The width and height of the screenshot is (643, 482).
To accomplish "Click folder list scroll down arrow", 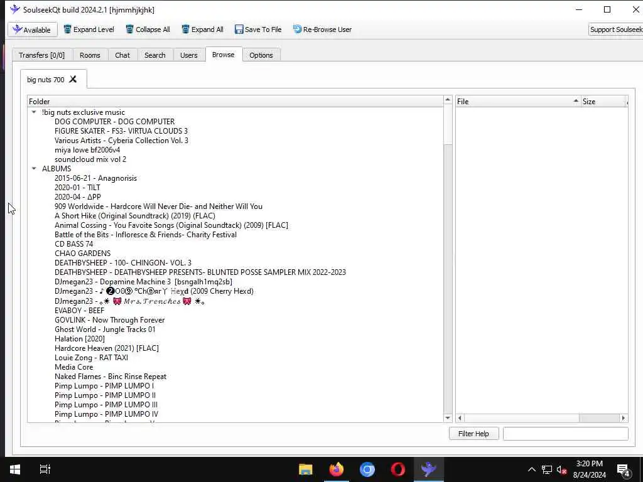I will tap(448, 418).
